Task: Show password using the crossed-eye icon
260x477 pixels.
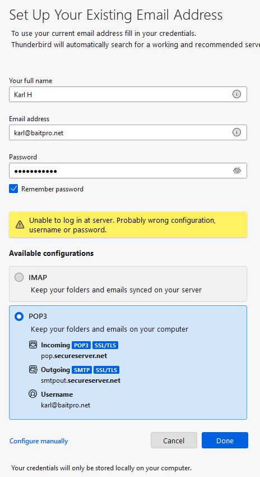Action: [x=237, y=171]
